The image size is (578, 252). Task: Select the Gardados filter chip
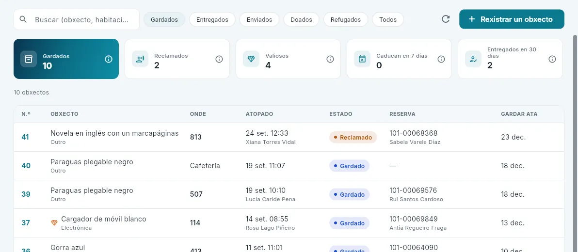click(x=164, y=19)
